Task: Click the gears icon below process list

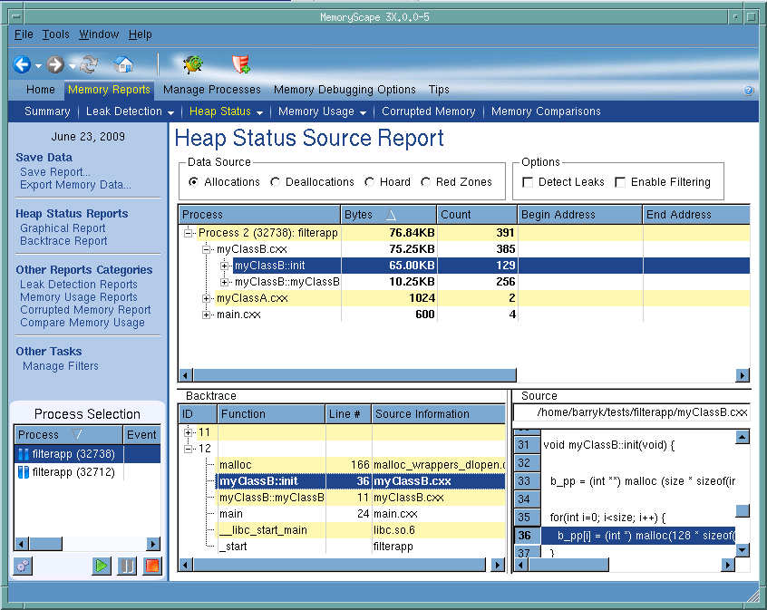Action: point(24,566)
